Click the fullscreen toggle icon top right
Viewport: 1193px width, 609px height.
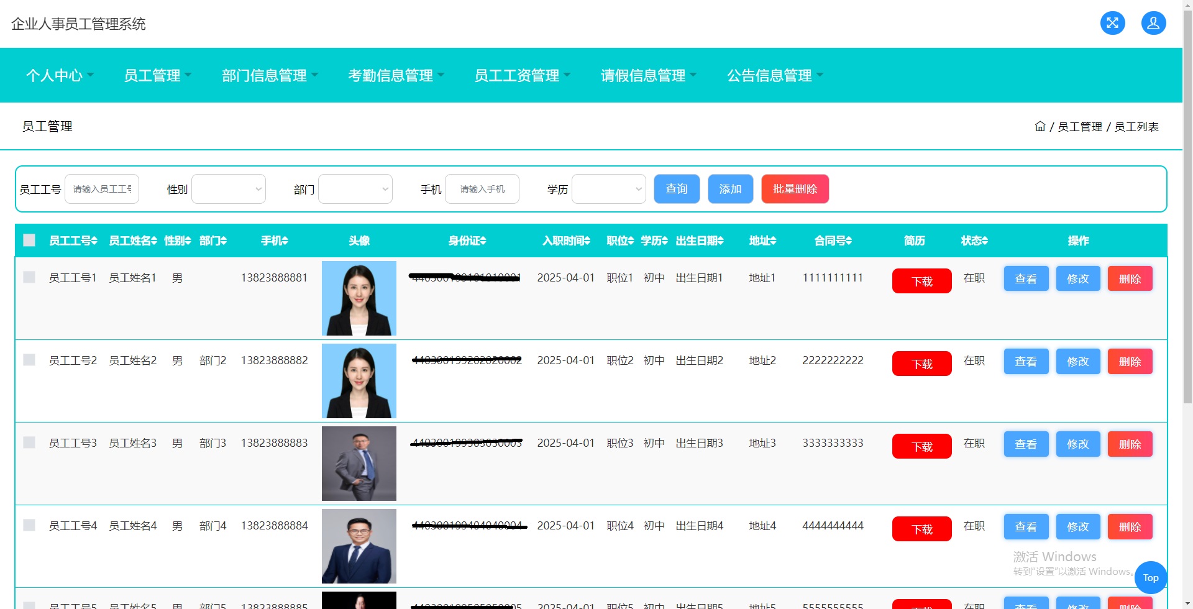pyautogui.click(x=1112, y=23)
